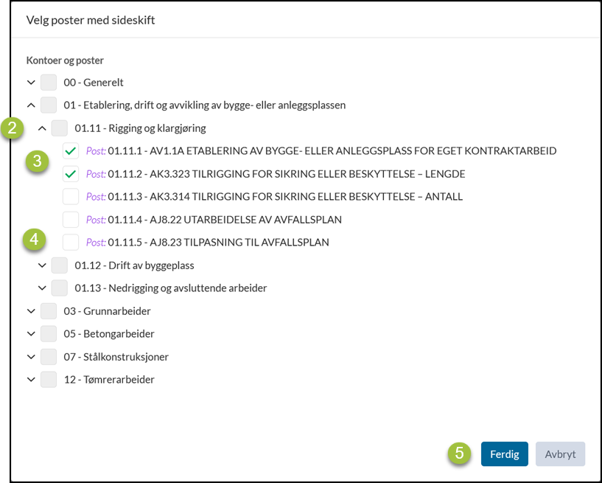The image size is (602, 483).
Task: Expand 12 - Tømrerarbeider chevron
Action: [31, 380]
